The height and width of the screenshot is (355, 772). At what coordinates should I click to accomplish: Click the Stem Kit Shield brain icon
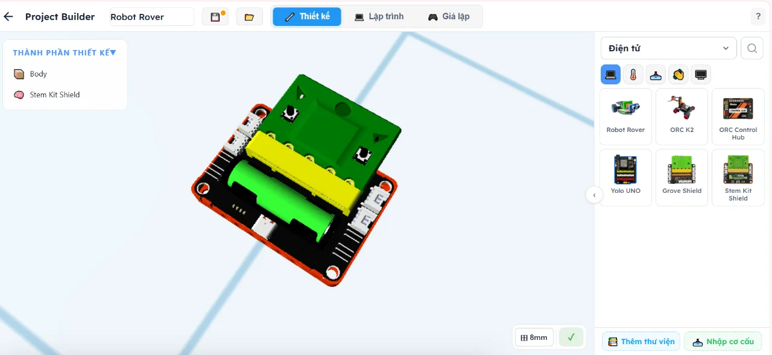(x=19, y=95)
